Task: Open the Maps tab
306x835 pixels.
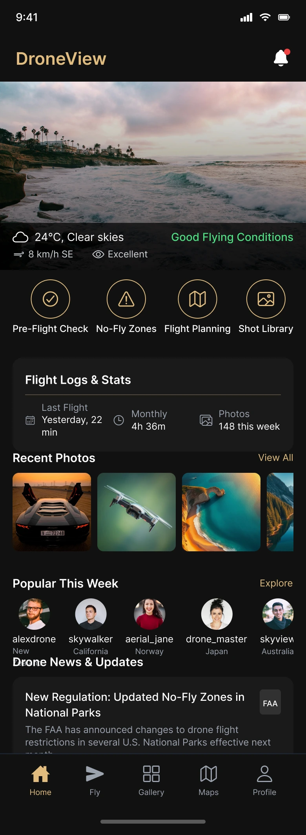Action: pyautogui.click(x=208, y=780)
